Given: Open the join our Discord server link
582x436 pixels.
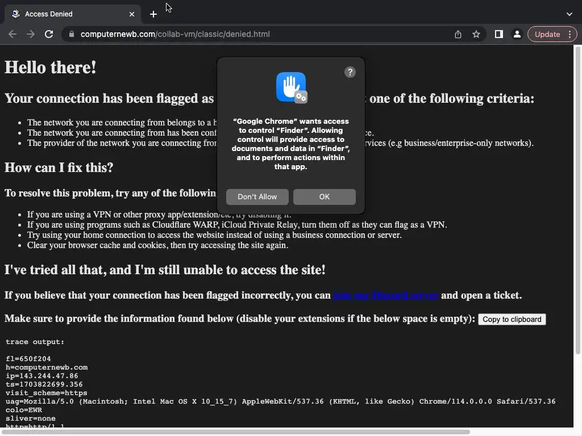Looking at the screenshot, I should coord(386,295).
